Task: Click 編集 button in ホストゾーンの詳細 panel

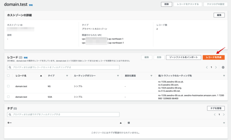Action: 219,15
